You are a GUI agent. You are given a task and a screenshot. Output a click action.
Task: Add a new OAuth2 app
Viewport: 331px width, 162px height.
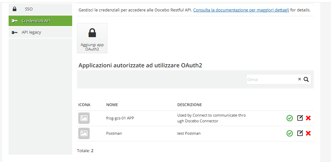click(92, 38)
